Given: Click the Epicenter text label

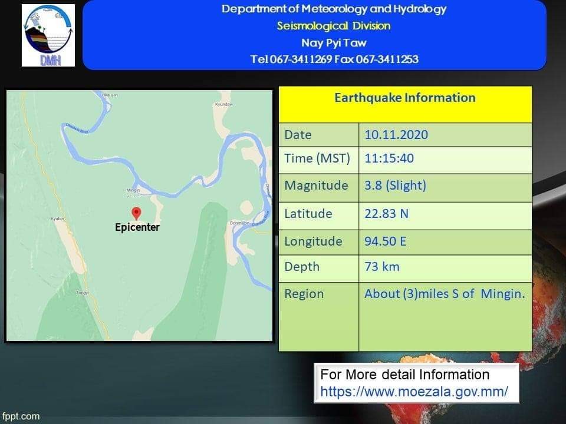Looking at the screenshot, I should 137,227.
